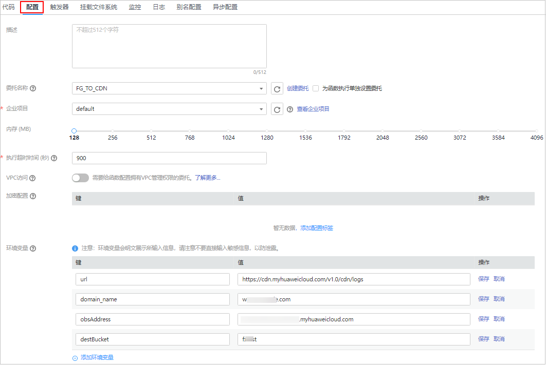Click the 添加环境变量 link
The image size is (546, 365).
97,357
